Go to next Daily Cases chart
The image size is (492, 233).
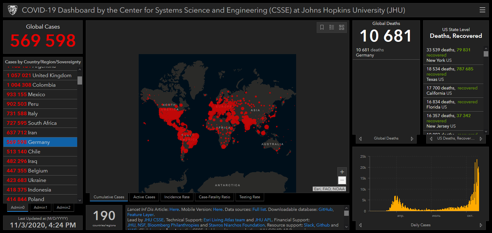[x=481, y=225]
